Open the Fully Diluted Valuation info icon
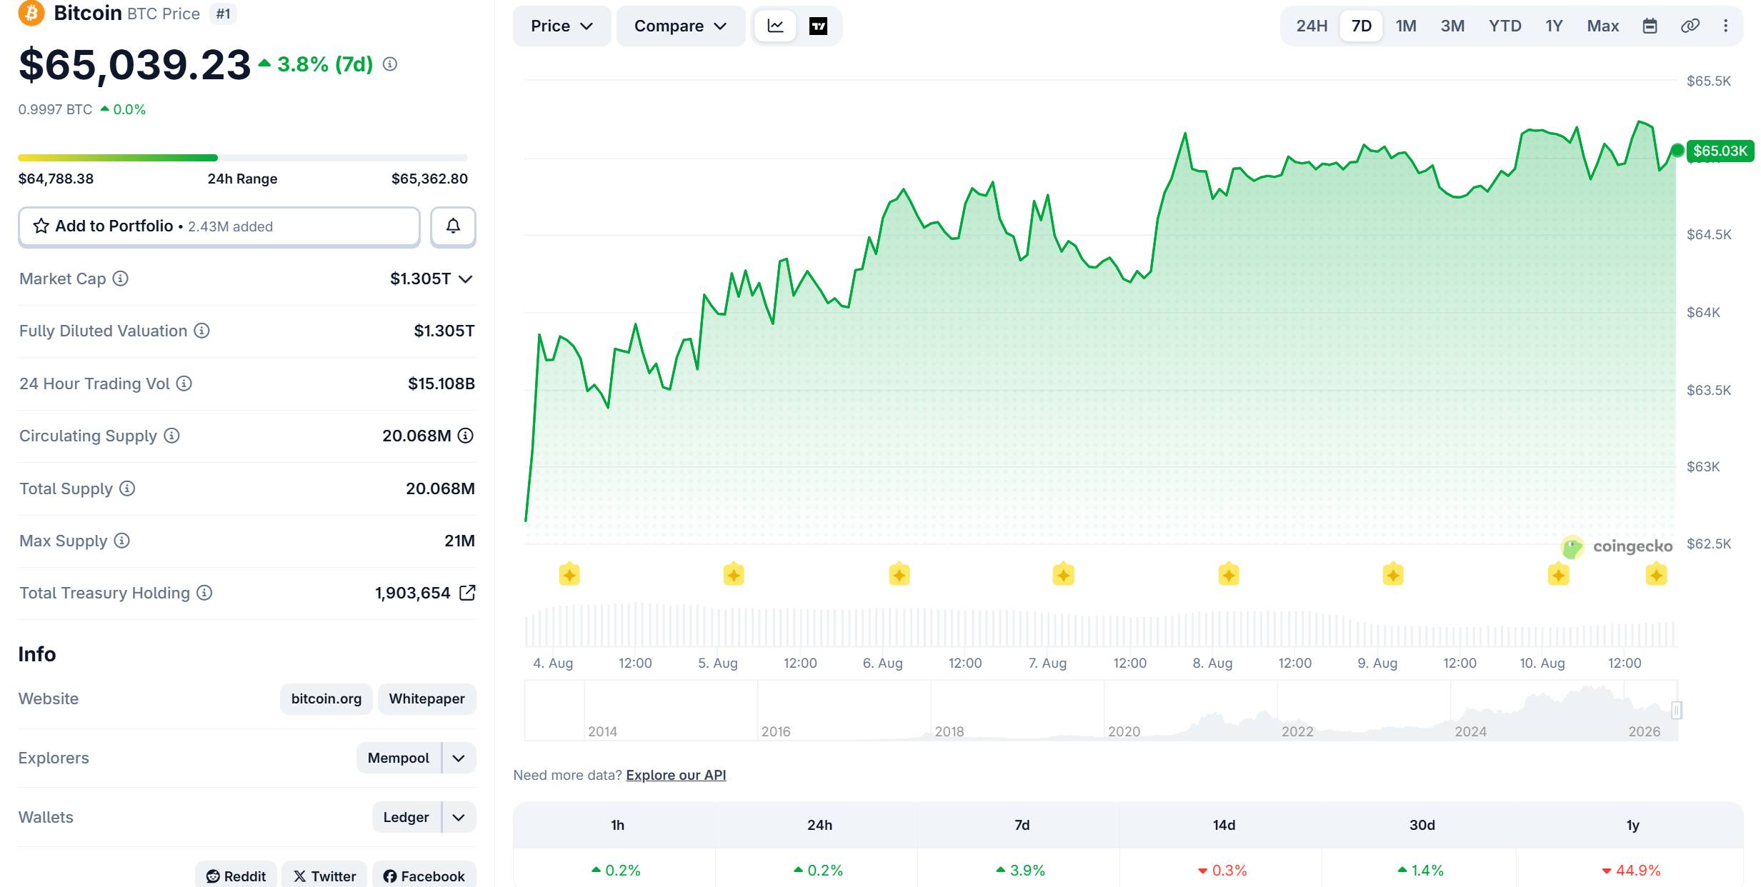Viewport: 1761px width, 887px height. 202,331
